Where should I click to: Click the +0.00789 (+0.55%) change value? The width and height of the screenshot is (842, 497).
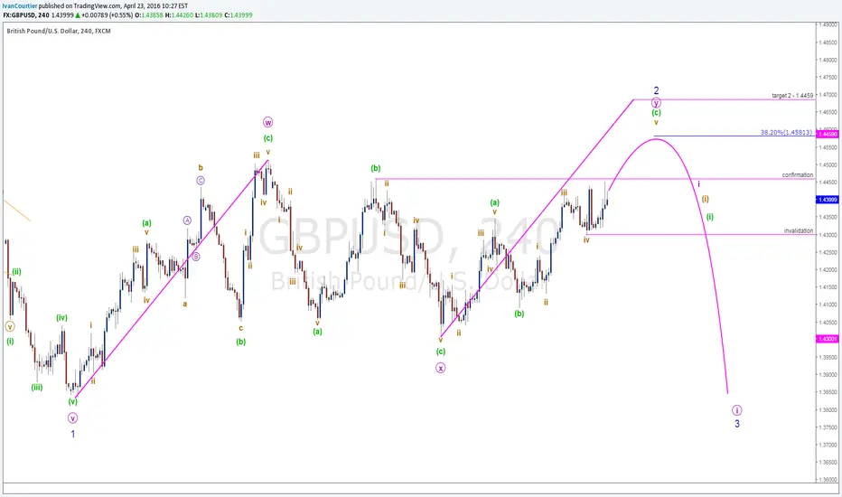107,15
